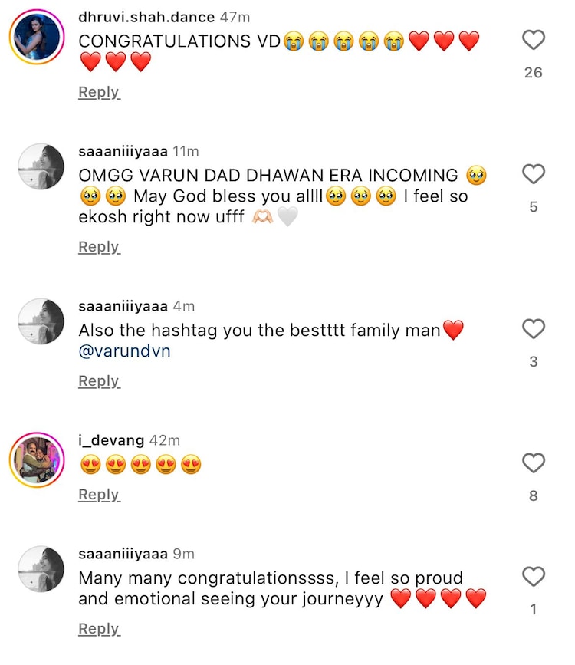Heart the 'besttt family man' comment

tap(534, 329)
